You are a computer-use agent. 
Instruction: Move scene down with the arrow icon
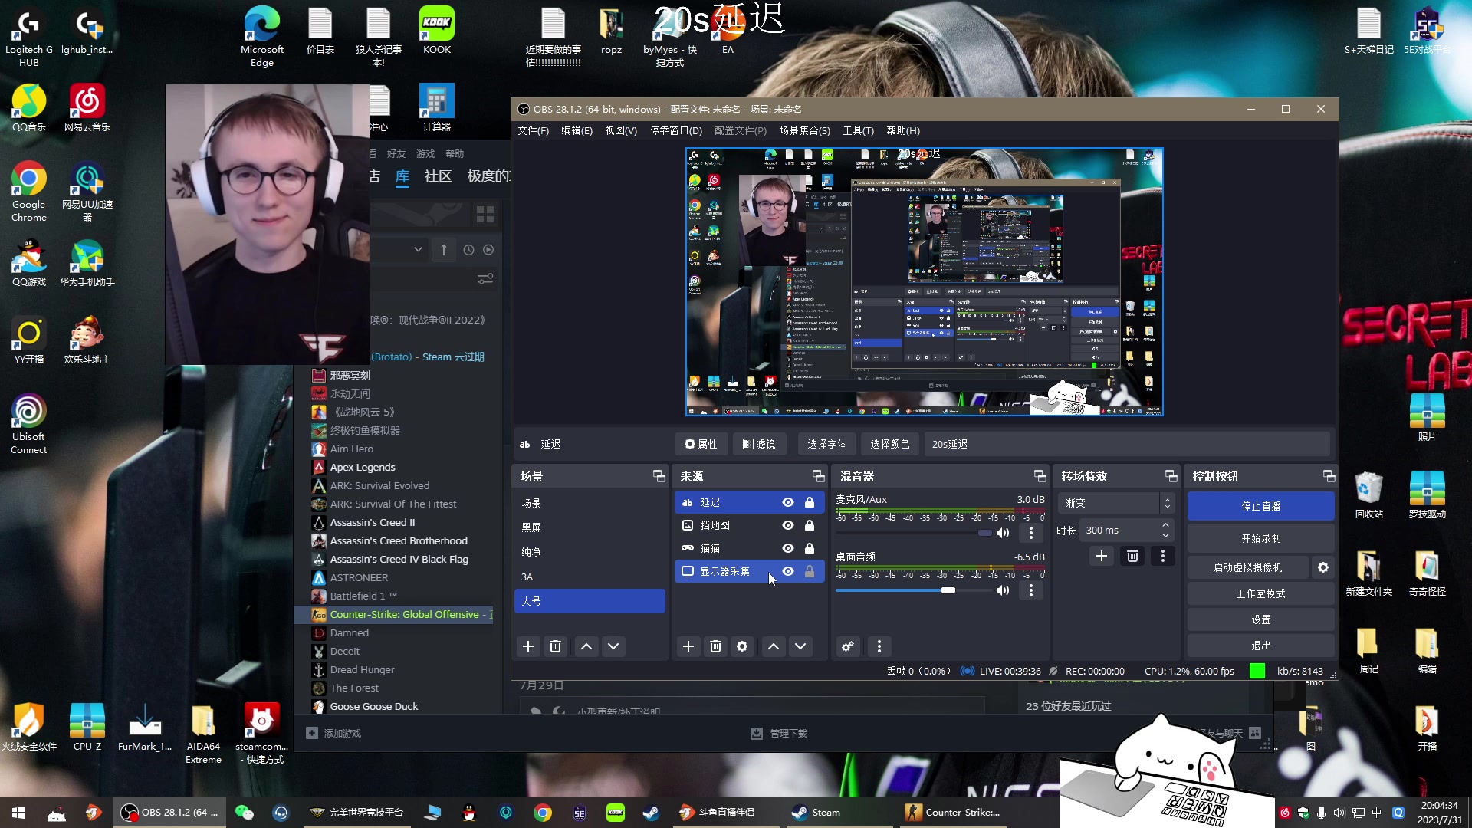pyautogui.click(x=613, y=646)
